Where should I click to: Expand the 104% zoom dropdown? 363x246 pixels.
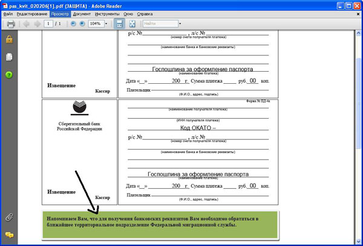[x=106, y=24]
